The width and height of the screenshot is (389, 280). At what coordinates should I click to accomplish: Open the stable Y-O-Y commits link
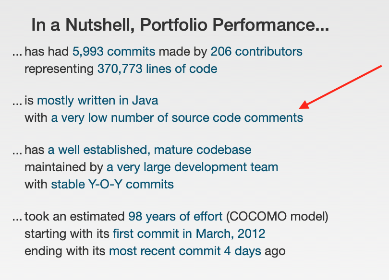[112, 185]
